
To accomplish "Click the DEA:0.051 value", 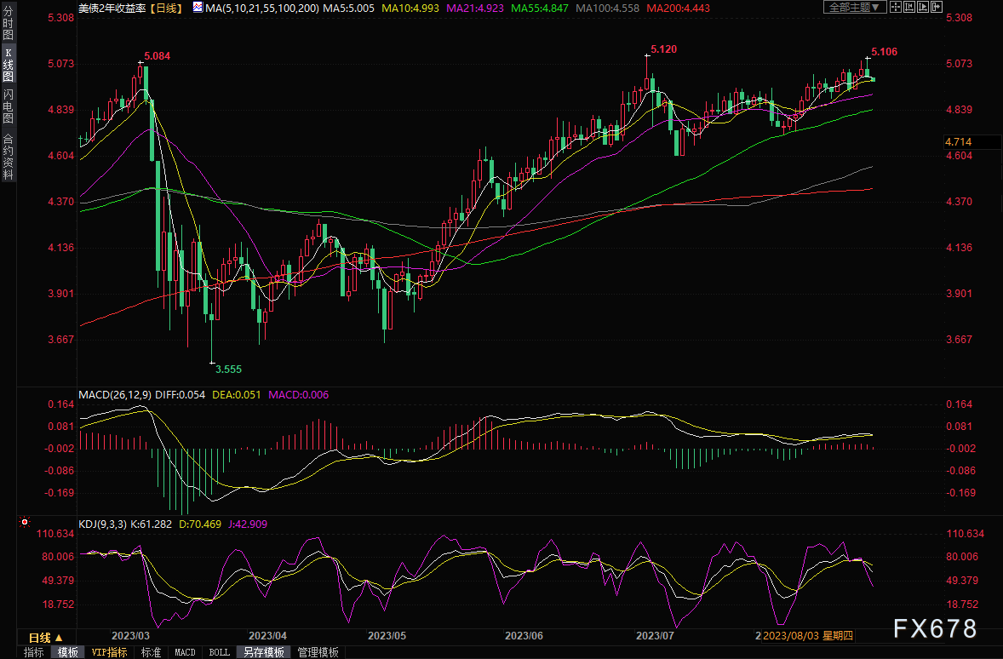I will coord(237,395).
